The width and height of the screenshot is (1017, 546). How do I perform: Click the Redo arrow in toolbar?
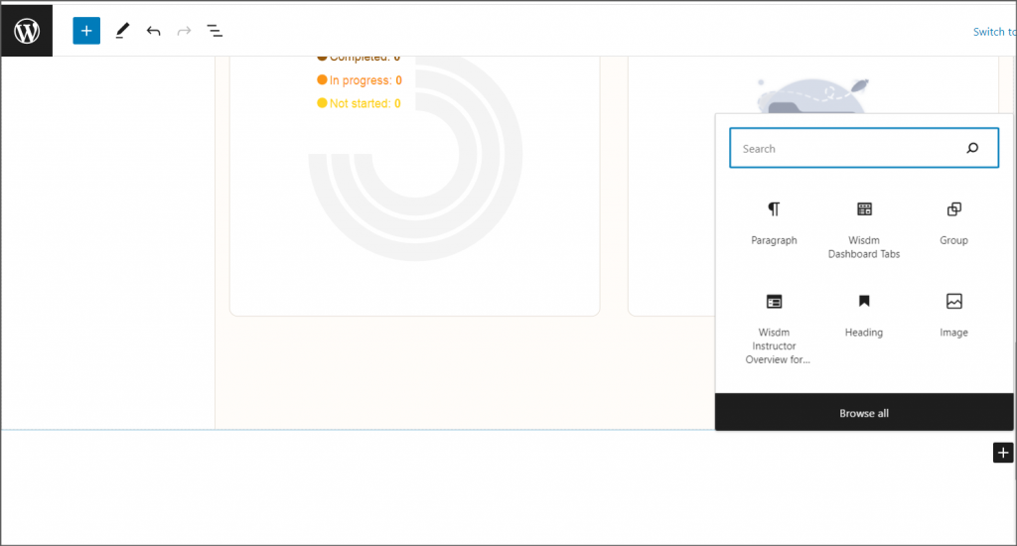coord(184,31)
